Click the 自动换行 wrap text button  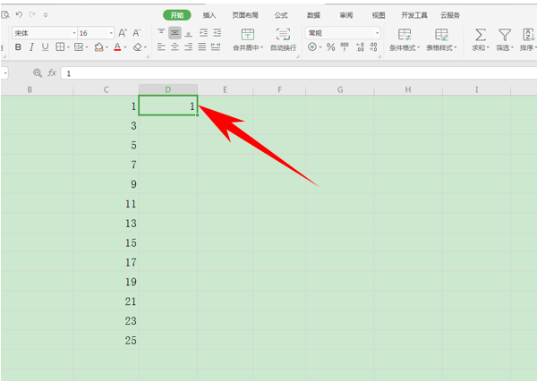[283, 39]
